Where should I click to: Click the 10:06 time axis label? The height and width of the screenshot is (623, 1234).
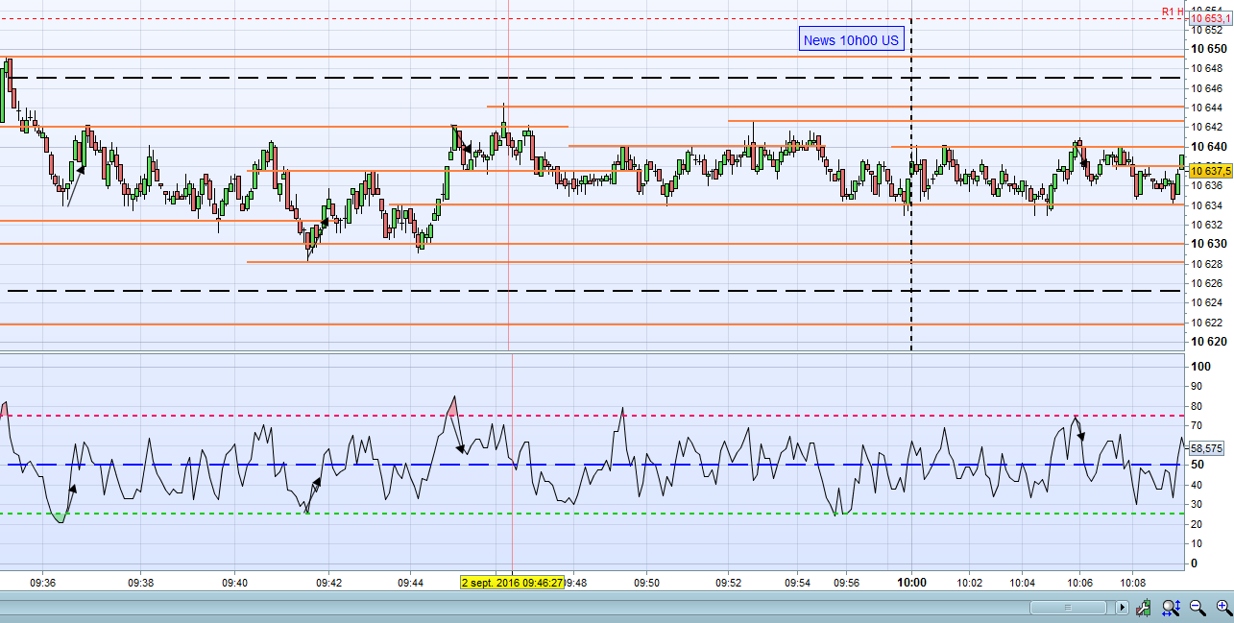pyautogui.click(x=1079, y=582)
